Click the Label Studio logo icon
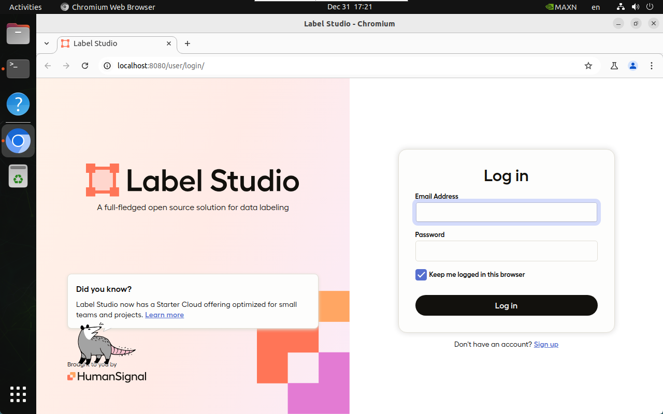This screenshot has height=414, width=663. coord(103,180)
